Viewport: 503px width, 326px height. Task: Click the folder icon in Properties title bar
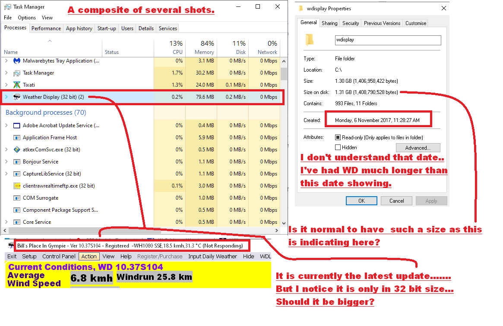click(301, 8)
